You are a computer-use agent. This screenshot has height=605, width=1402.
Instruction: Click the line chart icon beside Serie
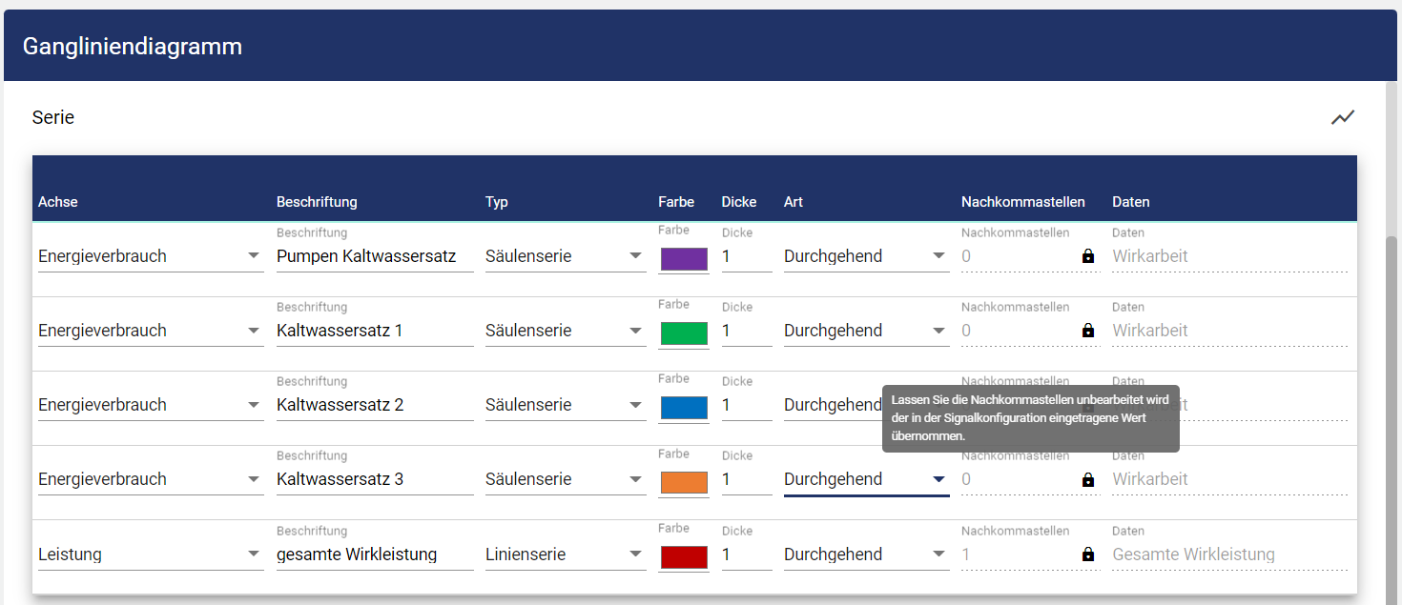pyautogui.click(x=1343, y=117)
